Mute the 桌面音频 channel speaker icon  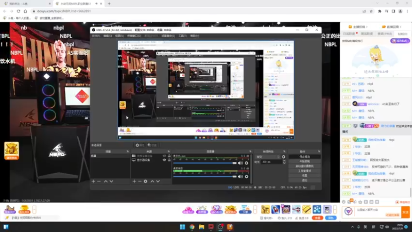click(x=240, y=176)
